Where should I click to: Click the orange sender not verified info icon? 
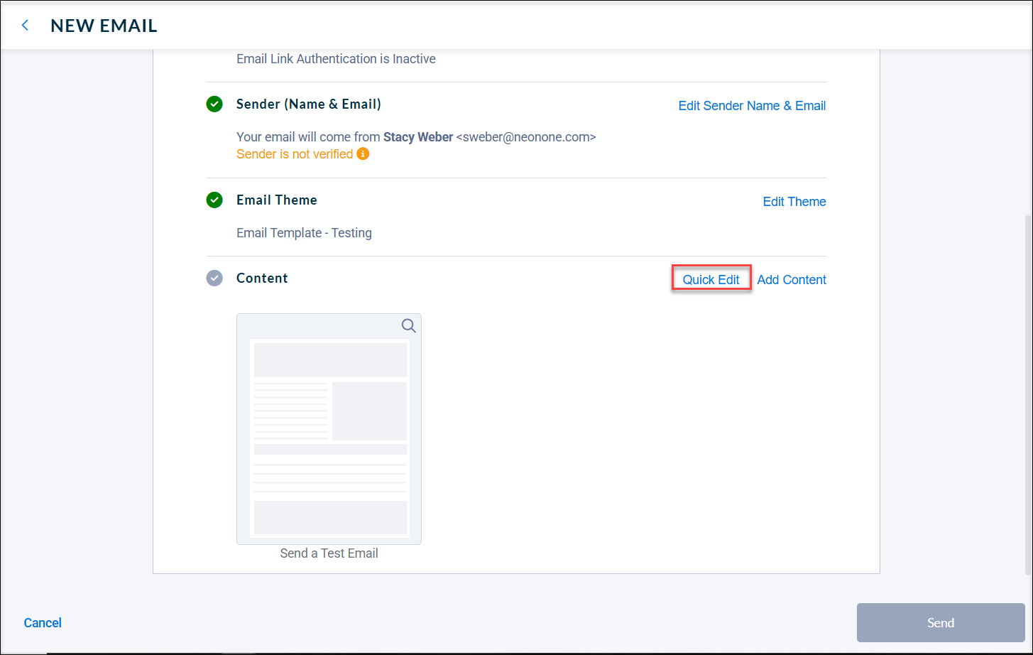(x=363, y=153)
